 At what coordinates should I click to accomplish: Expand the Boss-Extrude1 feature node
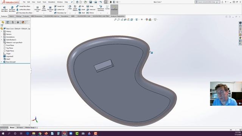point(2,62)
